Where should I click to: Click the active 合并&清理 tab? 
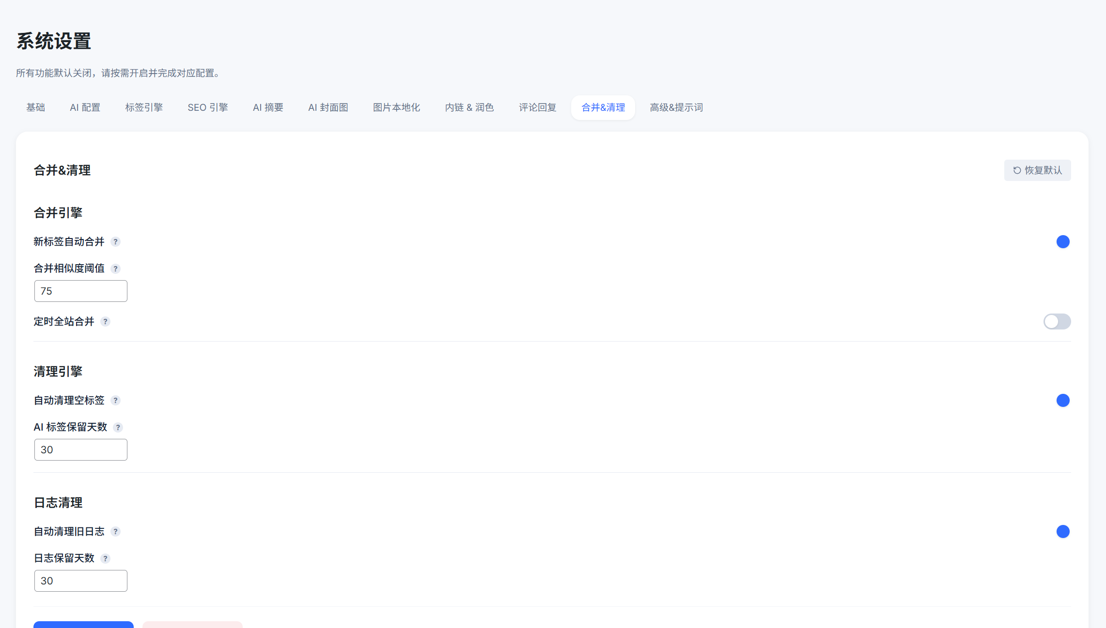click(x=603, y=107)
